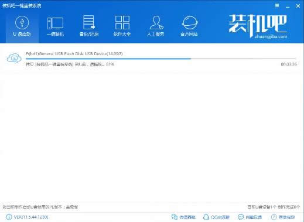Click the 61% copy status text
The width and height of the screenshot is (304, 222).
pos(70,64)
